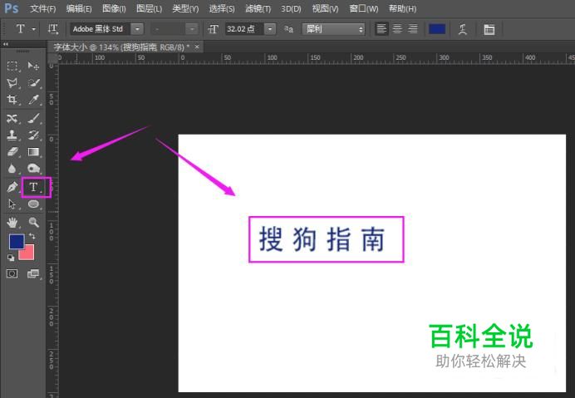Screen dimensions: 575x398
Task: Select the Patch healing tool
Action: pos(12,119)
